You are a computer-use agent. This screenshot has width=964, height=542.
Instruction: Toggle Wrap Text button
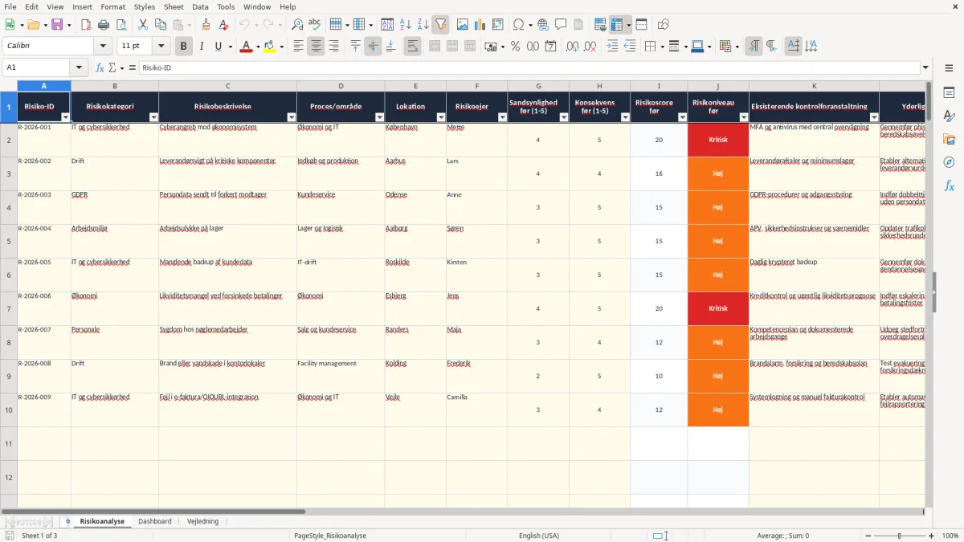point(412,47)
